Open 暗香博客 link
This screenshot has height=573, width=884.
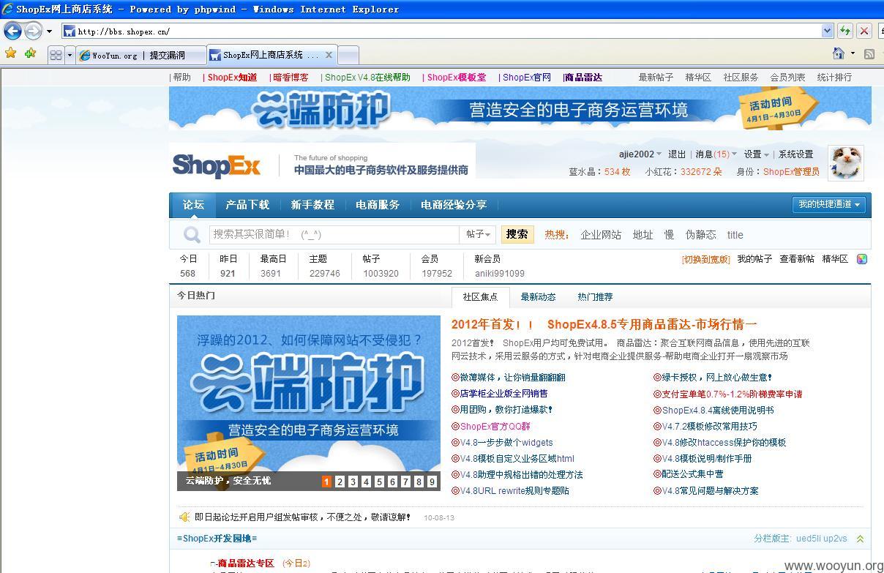click(x=291, y=77)
